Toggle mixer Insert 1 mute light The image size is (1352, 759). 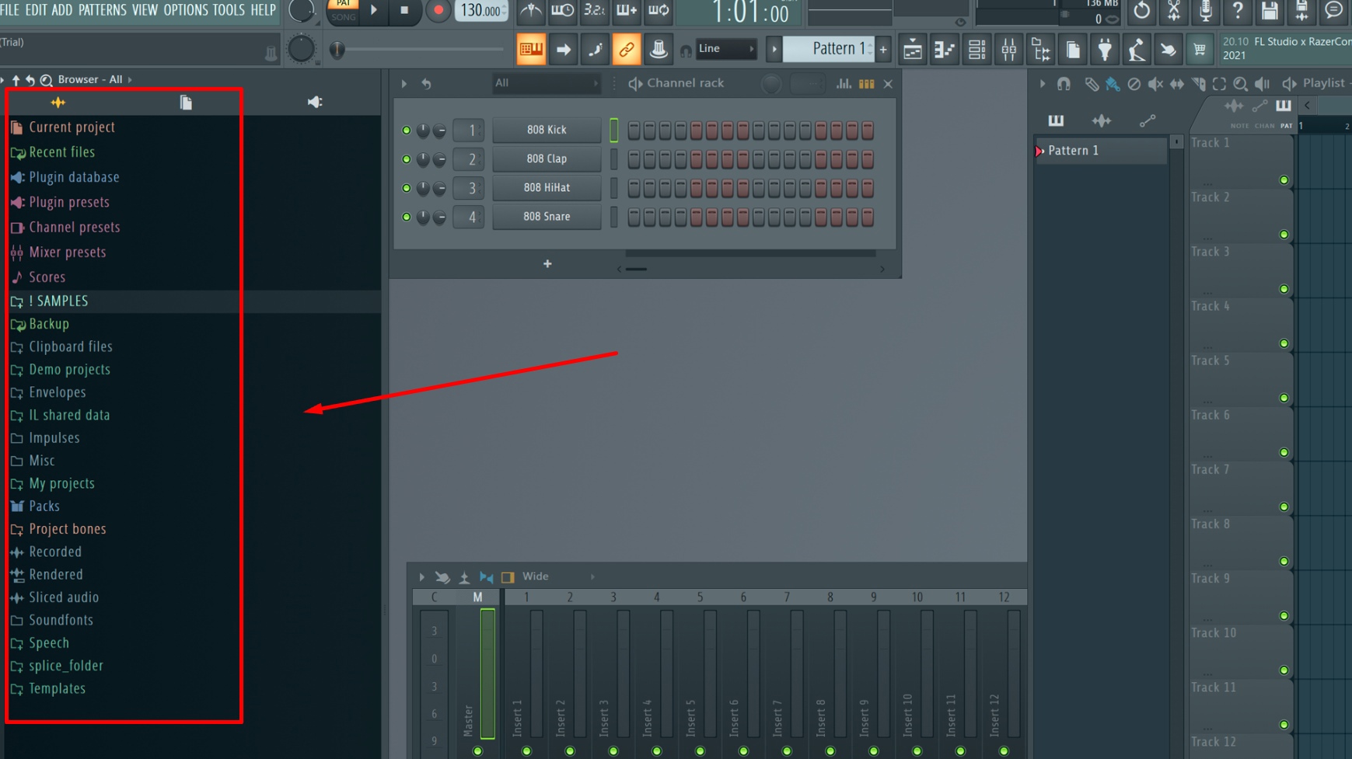click(526, 750)
